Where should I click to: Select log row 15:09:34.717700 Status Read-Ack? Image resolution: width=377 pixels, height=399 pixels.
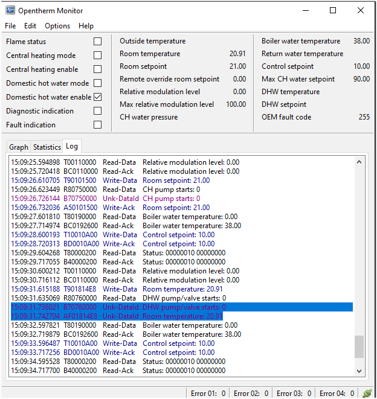click(182, 371)
